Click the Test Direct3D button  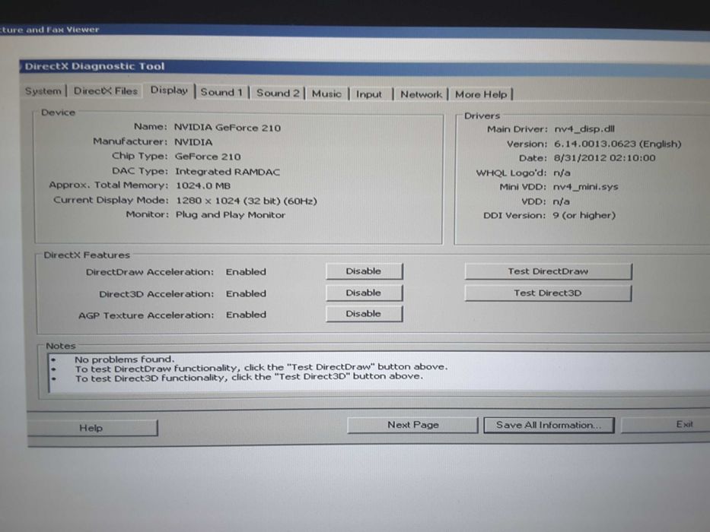548,293
